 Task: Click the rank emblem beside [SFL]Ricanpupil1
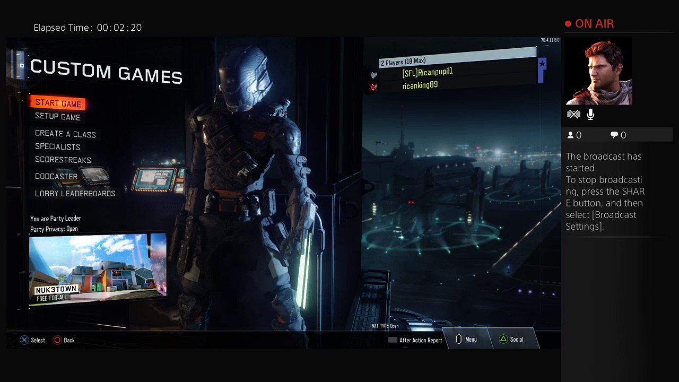[x=373, y=75]
